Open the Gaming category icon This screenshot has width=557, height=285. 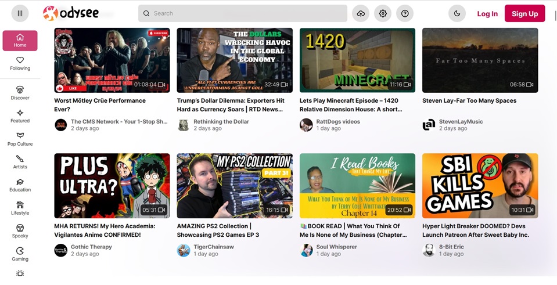(x=20, y=254)
